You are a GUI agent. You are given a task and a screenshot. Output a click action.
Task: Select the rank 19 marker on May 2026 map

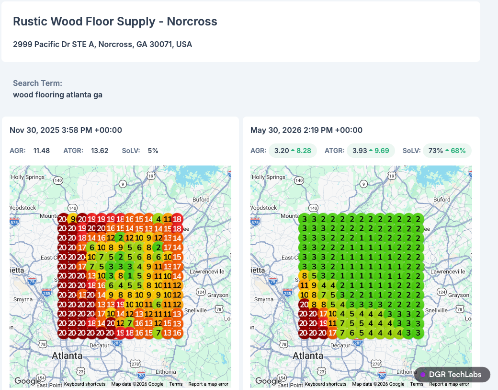click(323, 323)
